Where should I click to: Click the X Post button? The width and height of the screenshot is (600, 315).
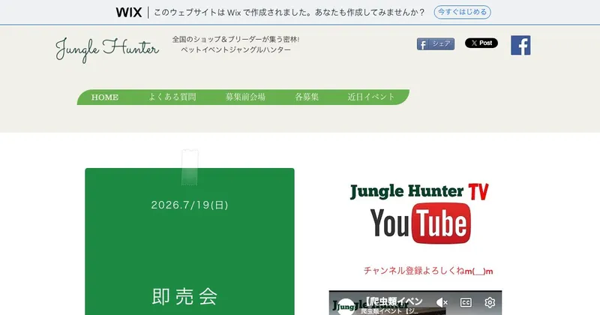(x=481, y=43)
